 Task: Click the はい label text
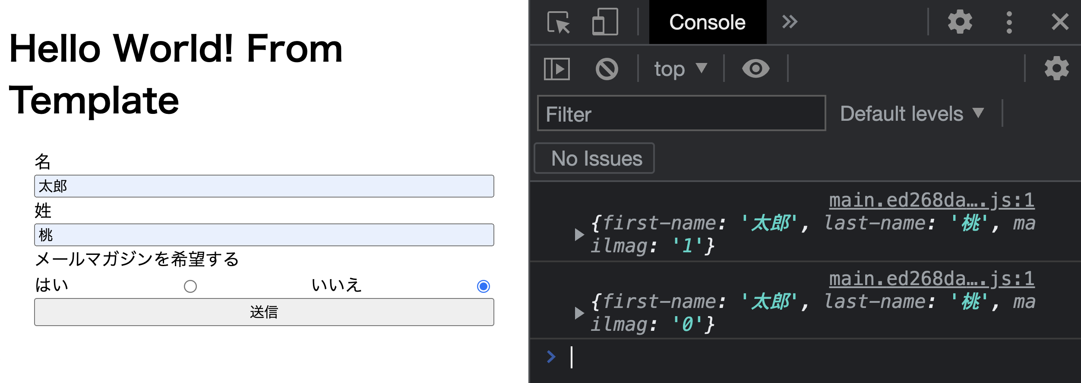coord(52,285)
